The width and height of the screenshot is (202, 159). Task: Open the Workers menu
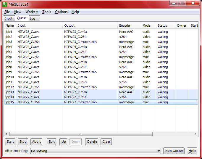(x=32, y=12)
